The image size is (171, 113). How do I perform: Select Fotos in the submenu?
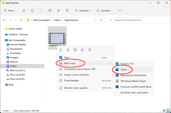[124, 70]
